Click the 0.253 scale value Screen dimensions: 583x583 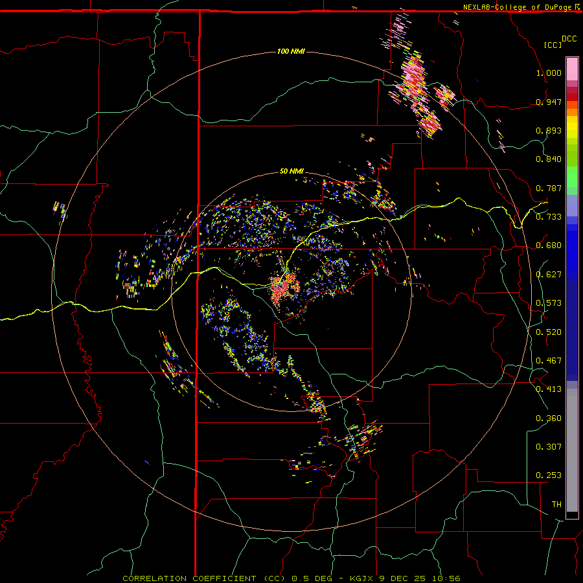point(549,475)
